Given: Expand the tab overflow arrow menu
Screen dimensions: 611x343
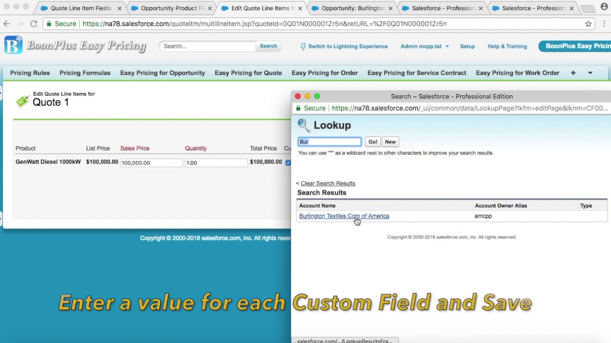Looking at the screenshot, I should point(590,73).
